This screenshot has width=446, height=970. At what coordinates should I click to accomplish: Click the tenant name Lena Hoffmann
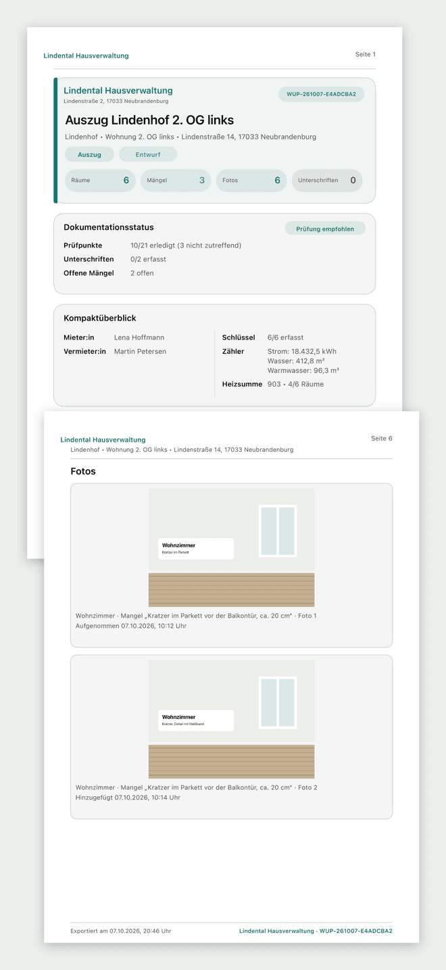point(139,338)
